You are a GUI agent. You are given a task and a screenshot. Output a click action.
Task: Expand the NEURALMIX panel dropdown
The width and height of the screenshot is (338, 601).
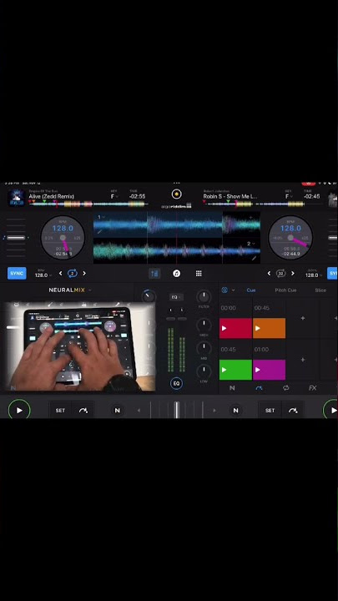pos(90,290)
